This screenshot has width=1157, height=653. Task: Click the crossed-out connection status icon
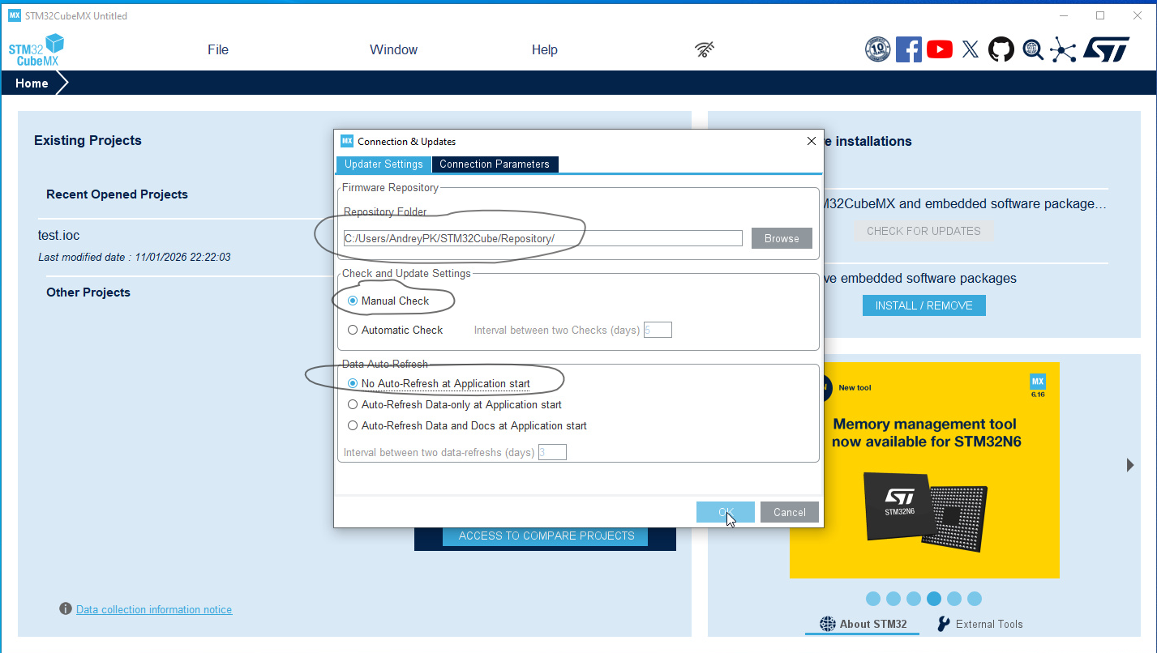(x=705, y=49)
